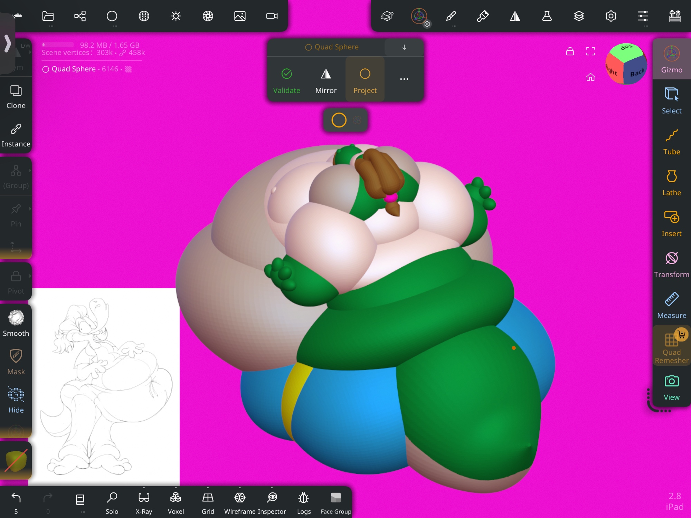The width and height of the screenshot is (691, 518).
Task: Click the sketch reference image thumbnail
Action: pos(105,386)
